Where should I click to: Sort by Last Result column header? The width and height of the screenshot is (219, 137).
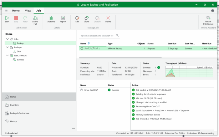point(190,43)
